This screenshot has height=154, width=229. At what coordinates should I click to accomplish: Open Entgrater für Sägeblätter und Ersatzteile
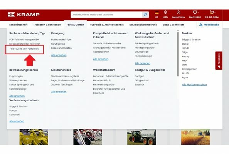pos(109,91)
